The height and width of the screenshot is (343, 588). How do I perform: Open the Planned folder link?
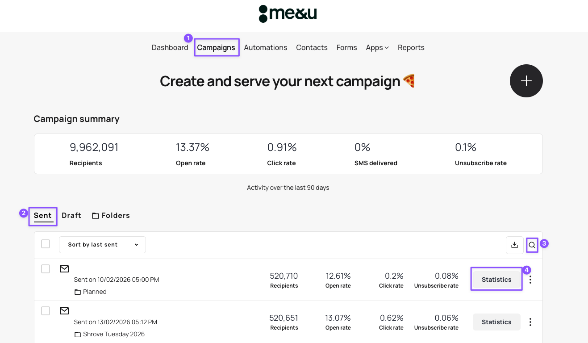coord(95,292)
